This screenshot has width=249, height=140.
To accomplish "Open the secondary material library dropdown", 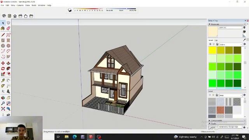I will (x=231, y=95).
